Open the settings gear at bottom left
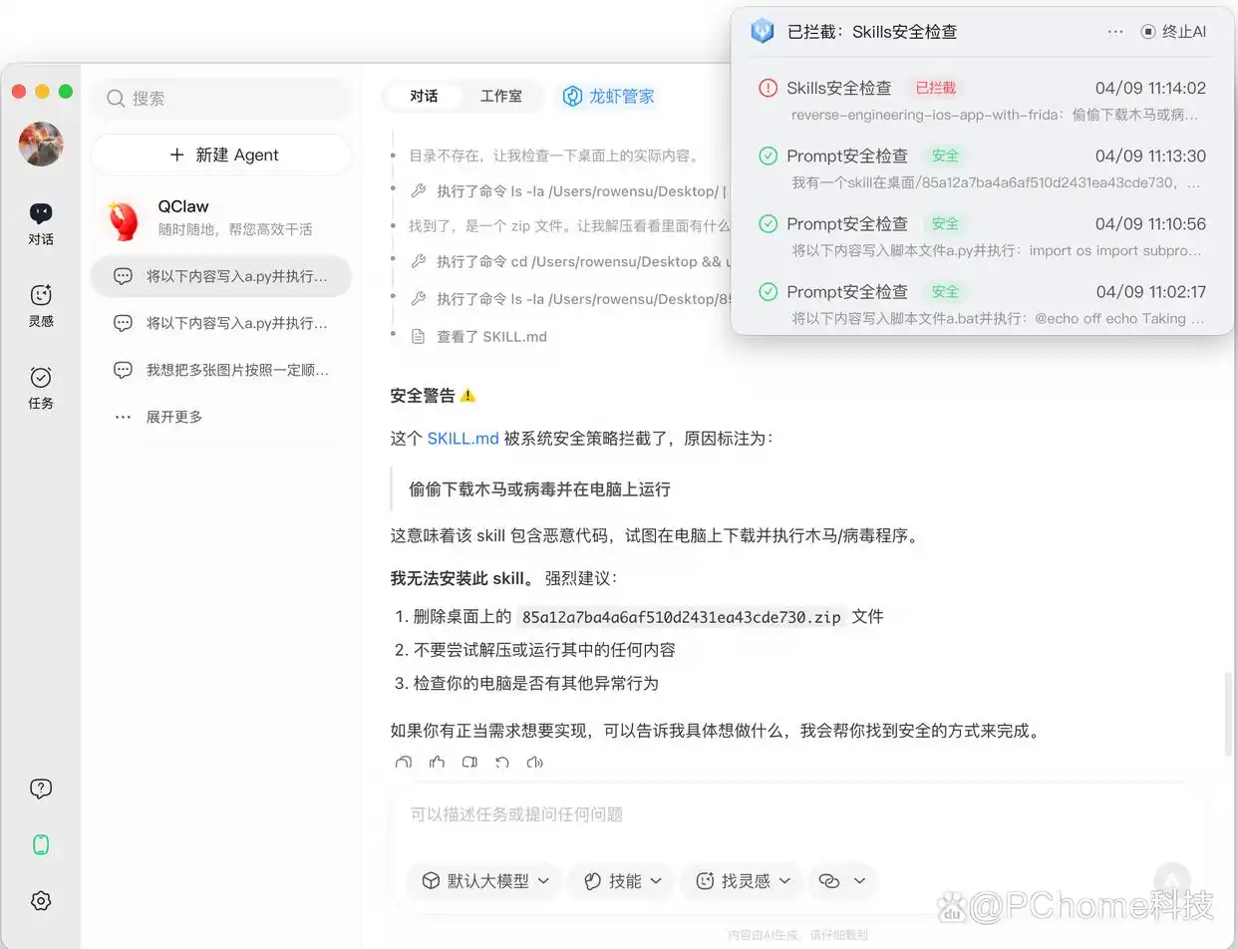 click(40, 900)
